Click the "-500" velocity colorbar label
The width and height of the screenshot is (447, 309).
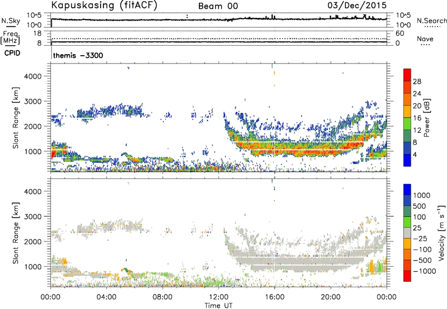point(422,260)
